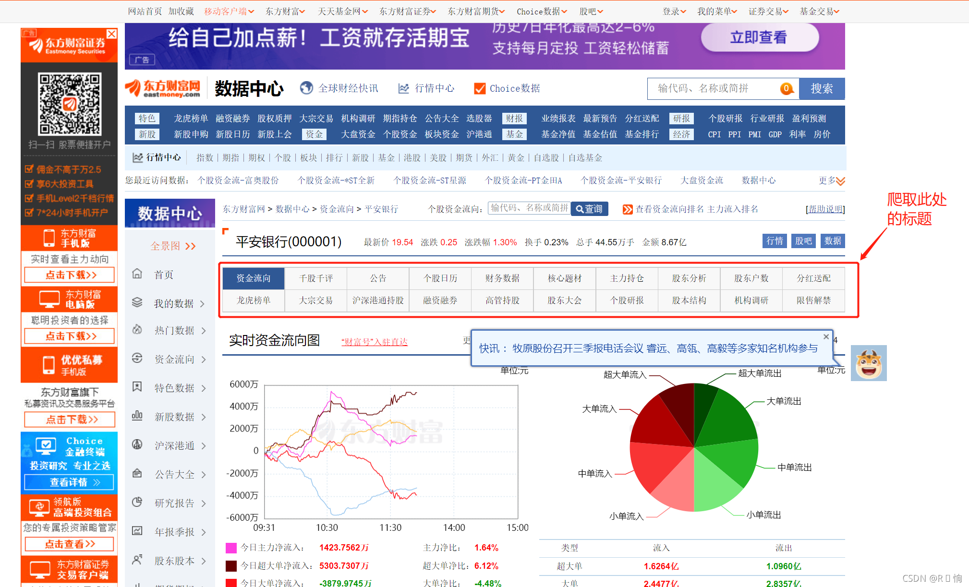Click the cartoon ox mascot avatar
Image resolution: width=969 pixels, height=587 pixels.
click(869, 363)
